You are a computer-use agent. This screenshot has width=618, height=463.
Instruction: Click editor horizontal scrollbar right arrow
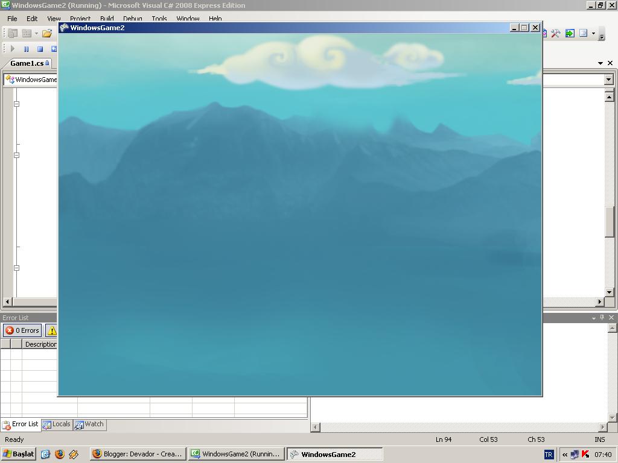coord(599,301)
